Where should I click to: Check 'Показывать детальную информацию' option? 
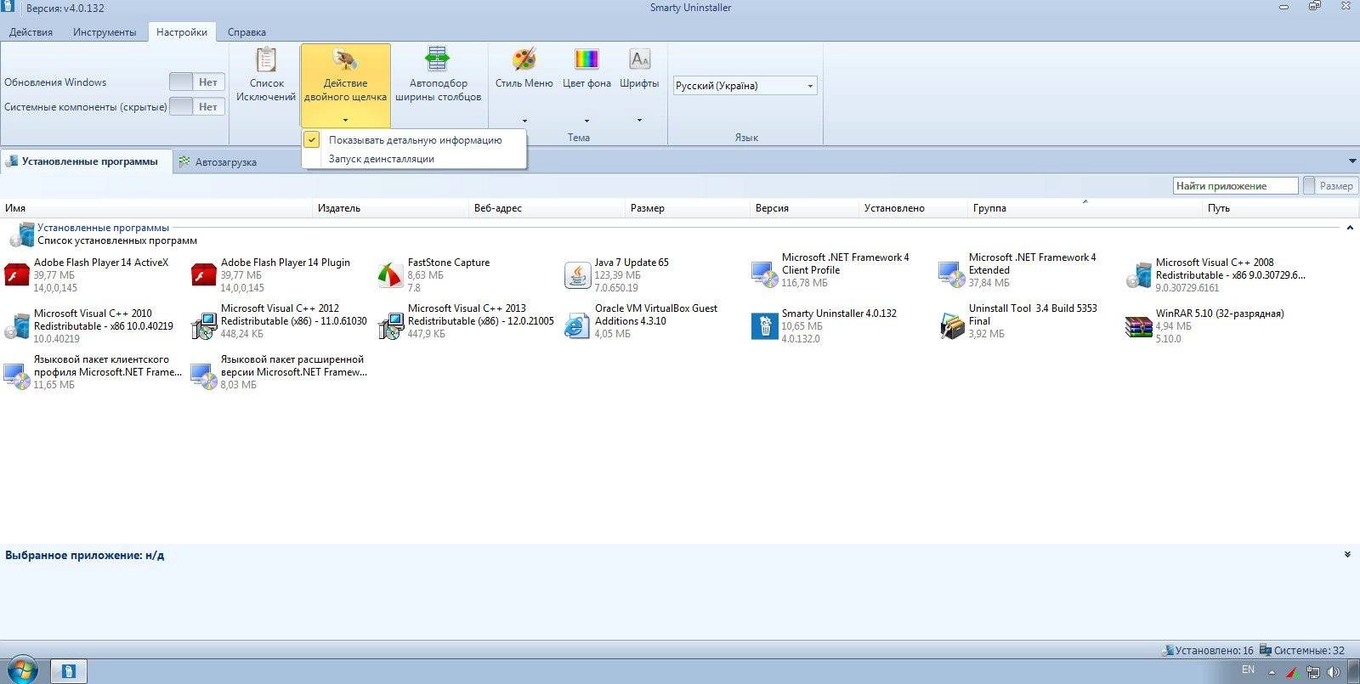414,140
